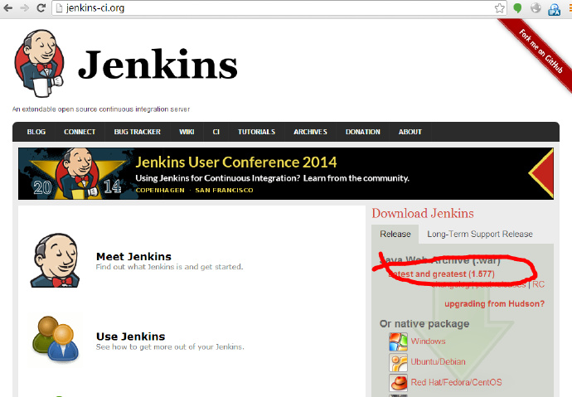Click the Red Hat package icon
The width and height of the screenshot is (572, 397).
point(398,382)
